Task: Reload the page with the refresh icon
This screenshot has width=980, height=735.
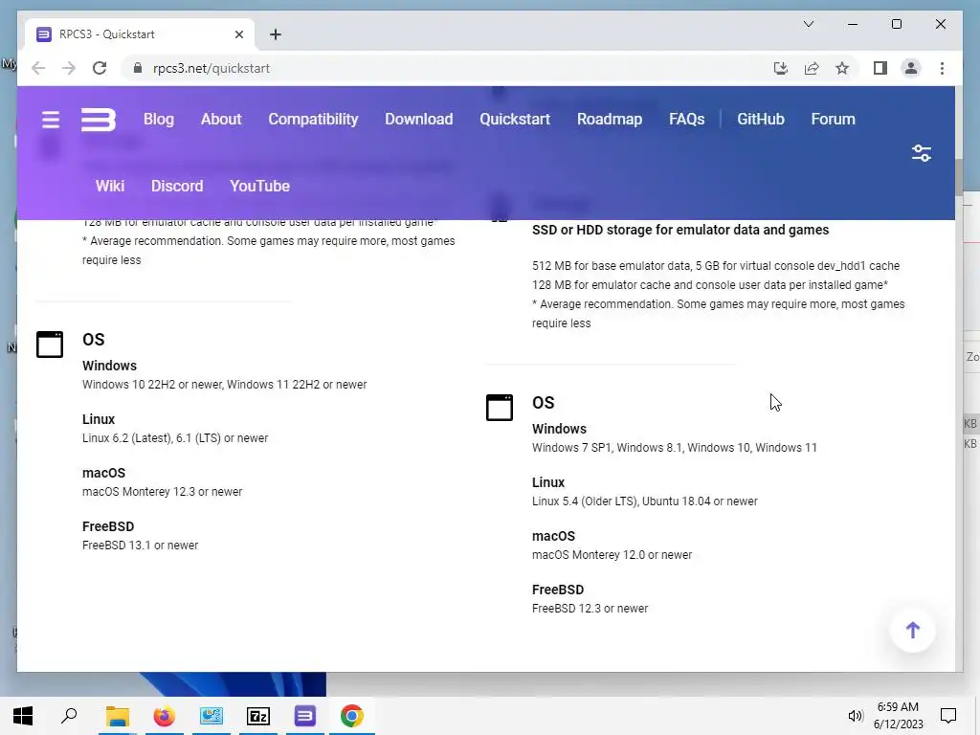Action: (x=100, y=68)
